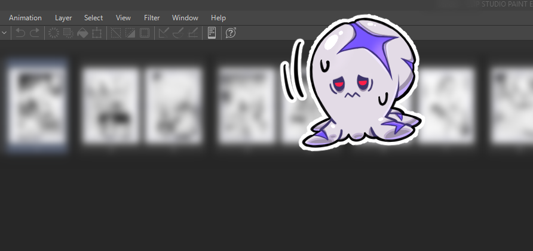Image resolution: width=533 pixels, height=251 pixels.
Task: Click the Undo arrow icon
Action: pos(20,33)
